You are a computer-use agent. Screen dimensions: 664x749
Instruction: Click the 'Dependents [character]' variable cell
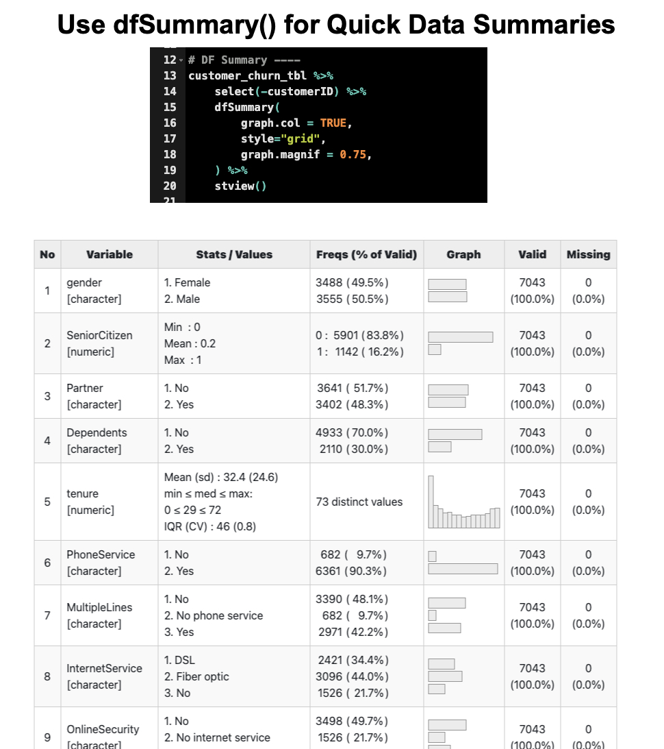point(110,441)
